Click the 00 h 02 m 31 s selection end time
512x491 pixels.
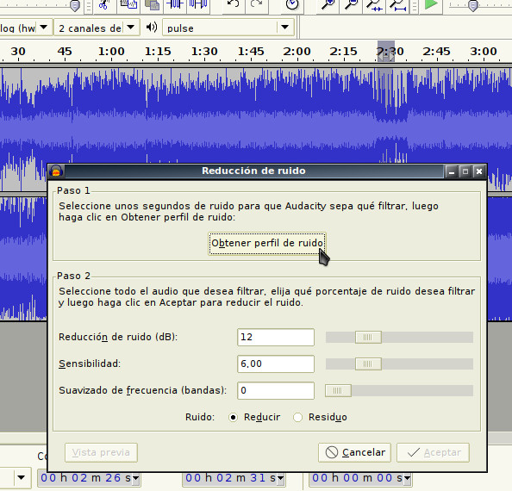point(230,478)
